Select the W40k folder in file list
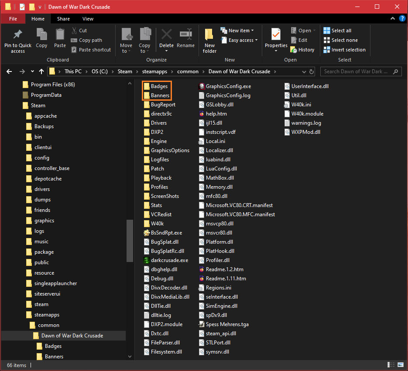Viewport: 408px width, 371px height. [154, 224]
